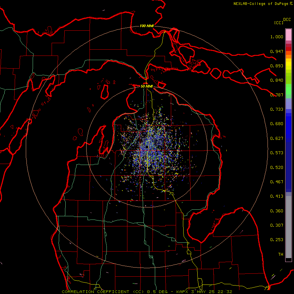This screenshot has width=294, height=294.
Task: Pick the gray swatch near 0.307
Action: tap(288, 227)
